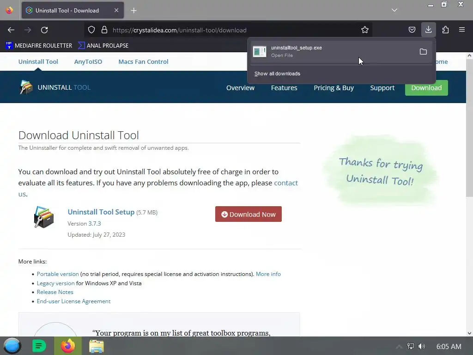Click the version 3.7.3 link
The image size is (473, 355).
point(94,224)
